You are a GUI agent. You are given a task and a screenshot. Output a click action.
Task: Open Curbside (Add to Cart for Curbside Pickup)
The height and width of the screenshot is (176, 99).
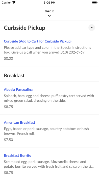click(x=38, y=41)
